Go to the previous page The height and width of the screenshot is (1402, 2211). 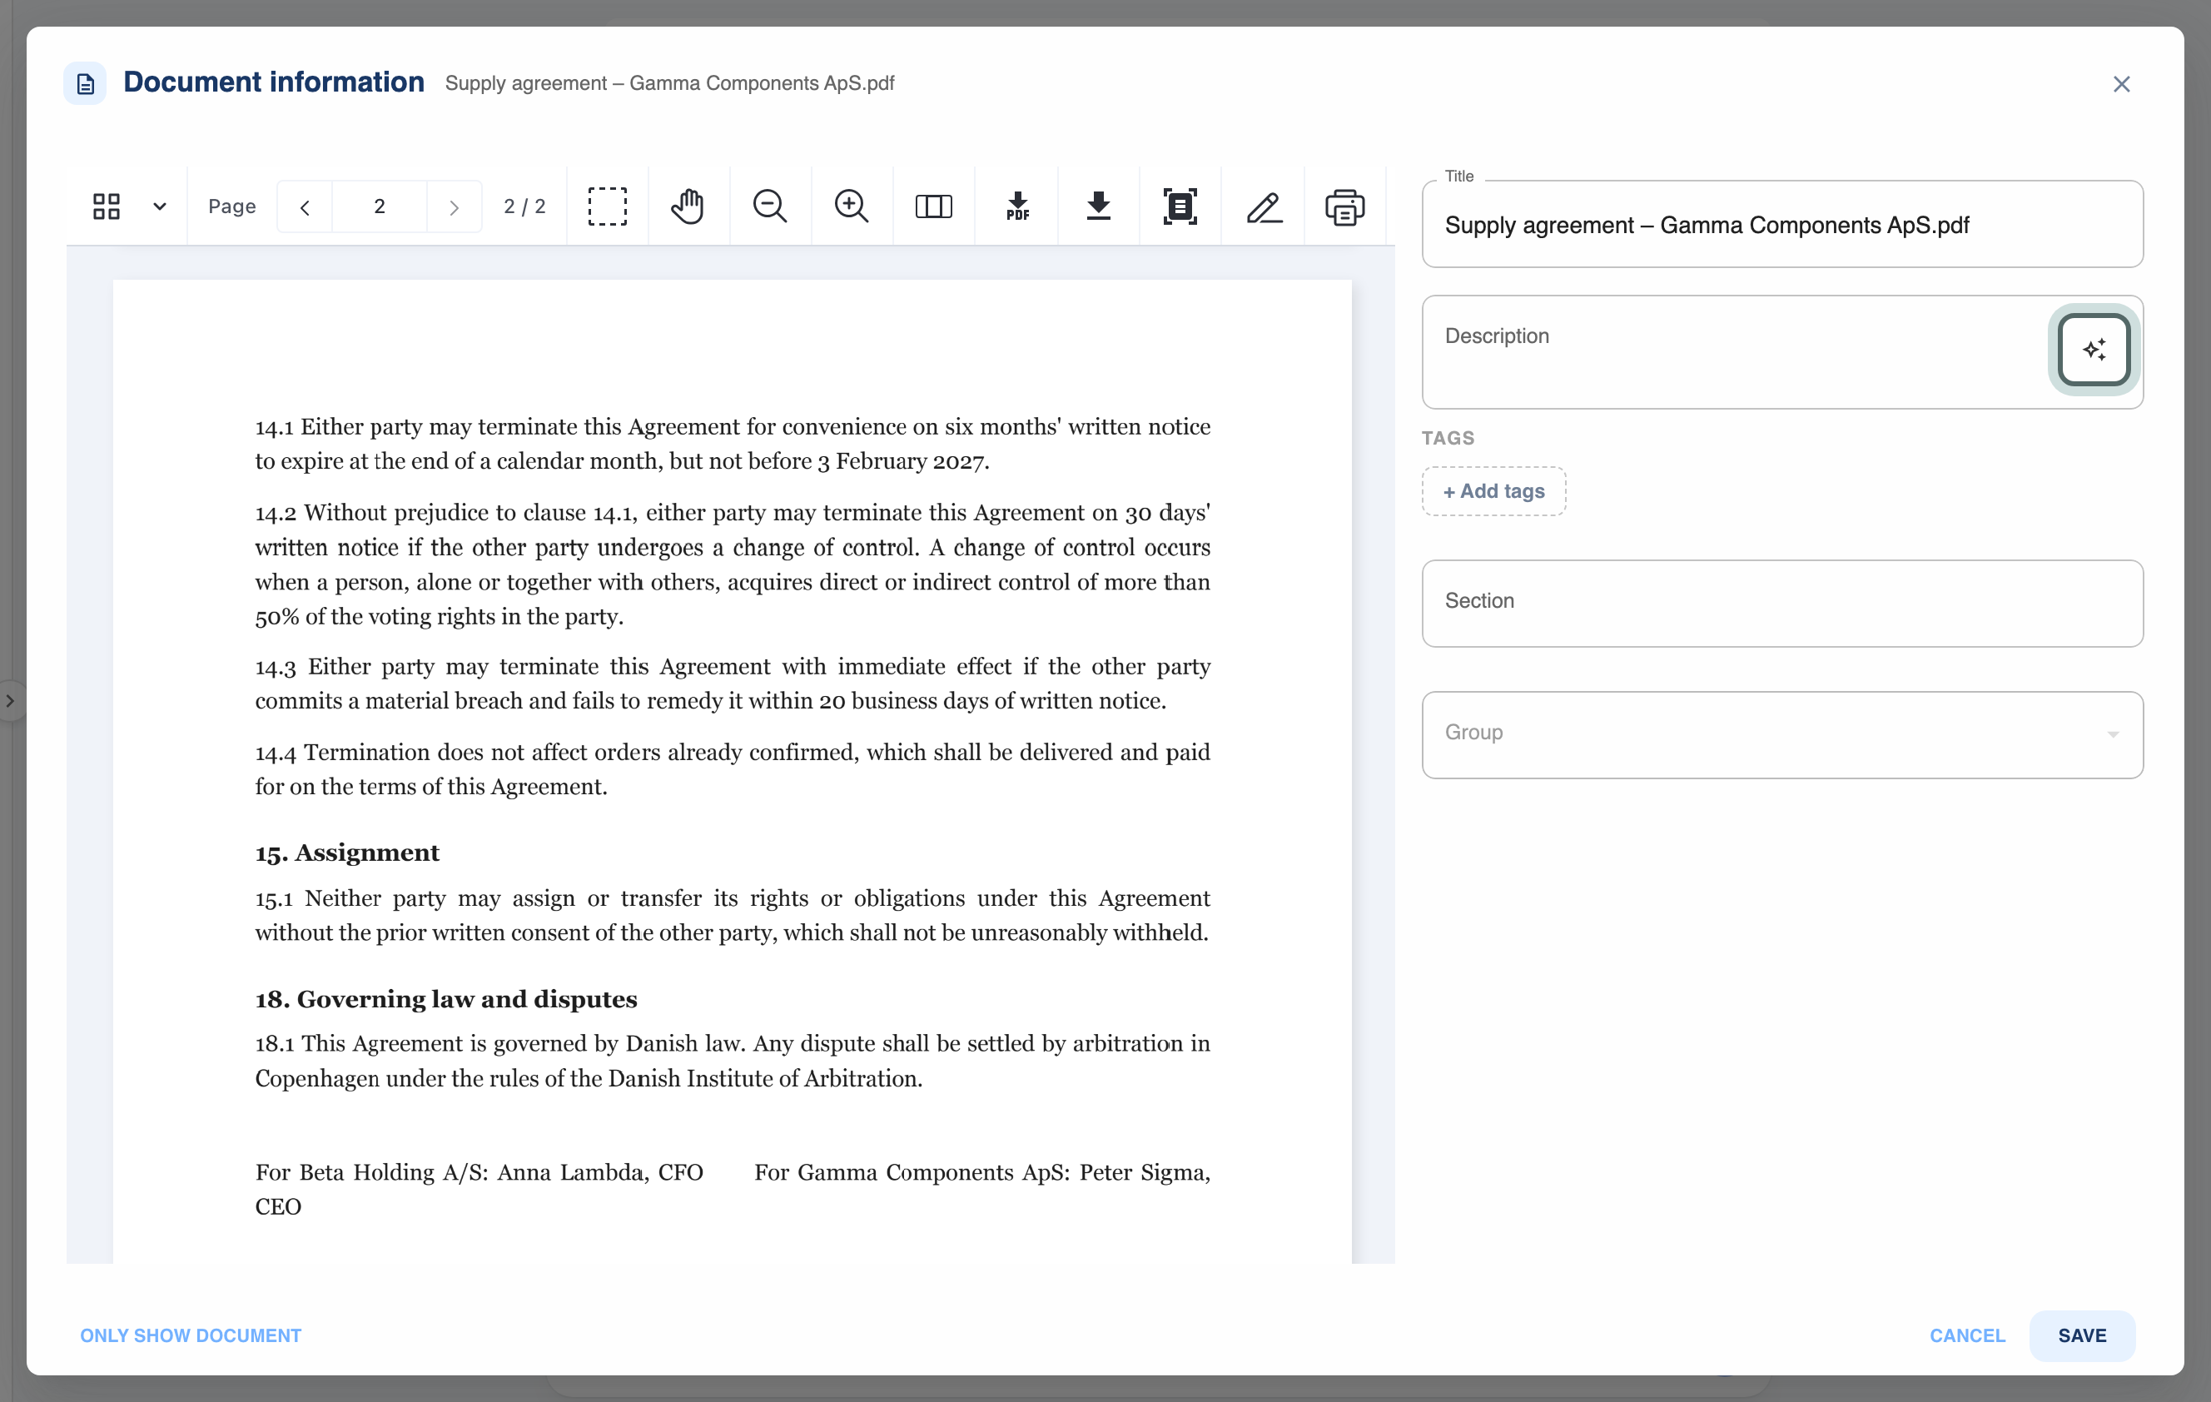point(305,207)
